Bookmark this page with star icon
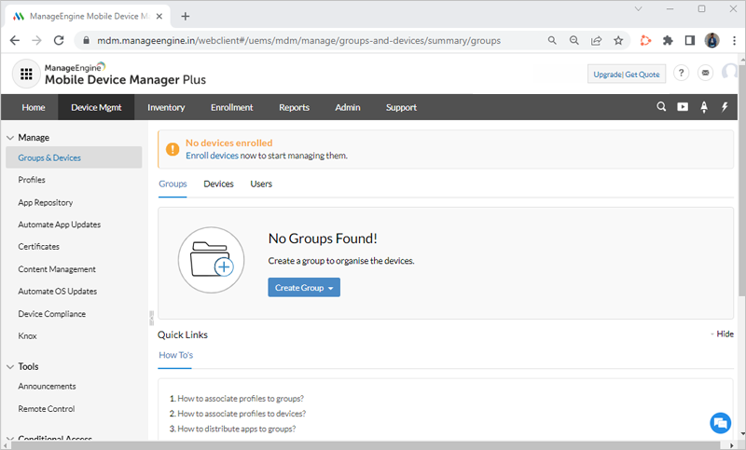The width and height of the screenshot is (746, 450). [x=617, y=41]
